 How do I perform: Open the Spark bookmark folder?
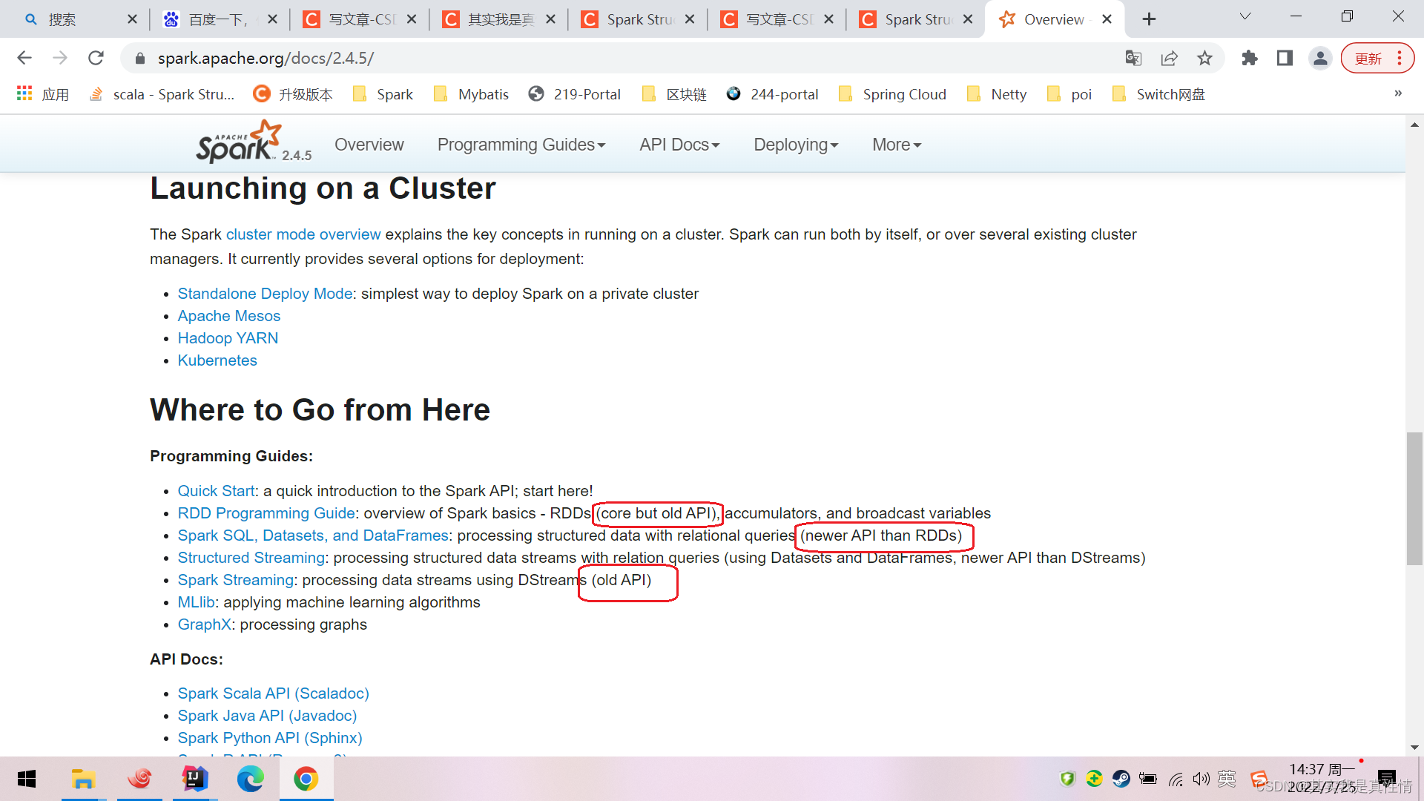[383, 94]
